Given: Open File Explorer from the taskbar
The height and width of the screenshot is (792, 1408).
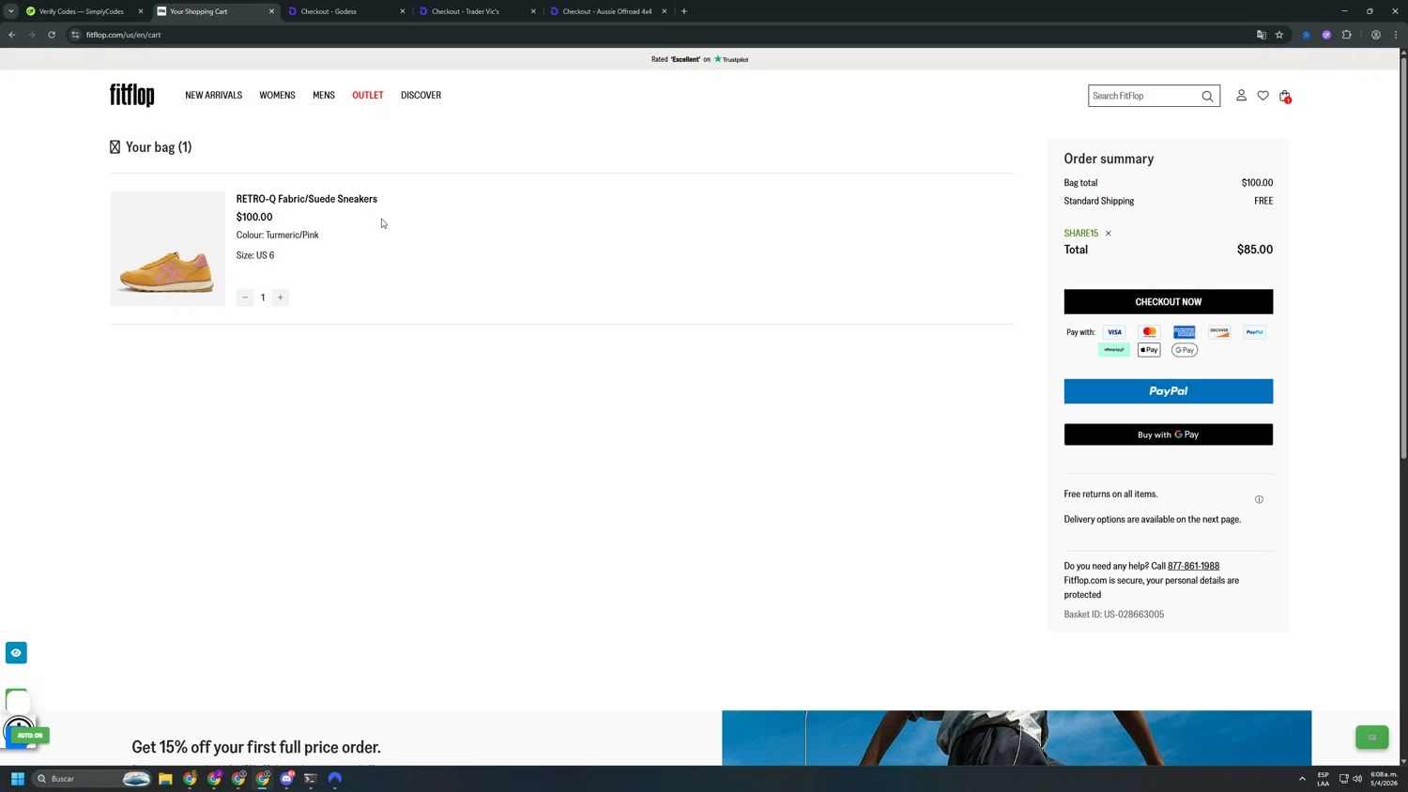Looking at the screenshot, I should pos(165,779).
